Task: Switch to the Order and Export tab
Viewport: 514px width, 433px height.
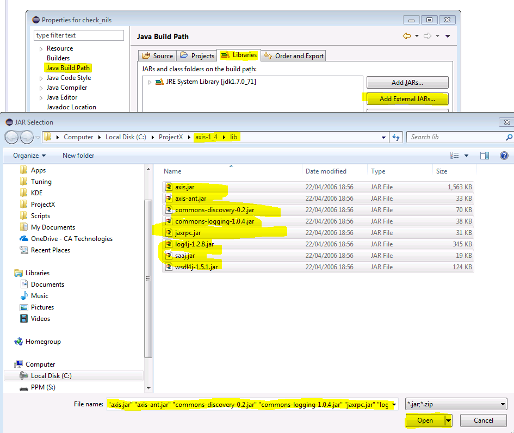Action: point(293,55)
